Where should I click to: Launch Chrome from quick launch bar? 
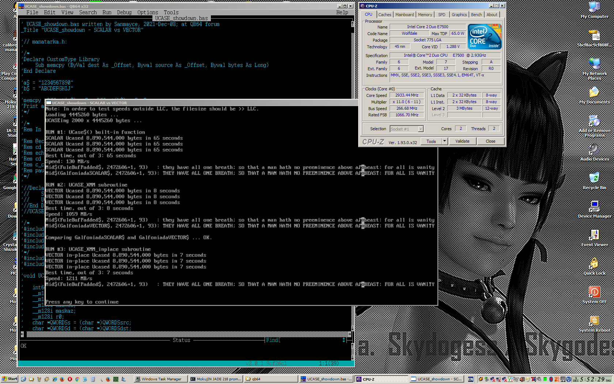coord(77,379)
